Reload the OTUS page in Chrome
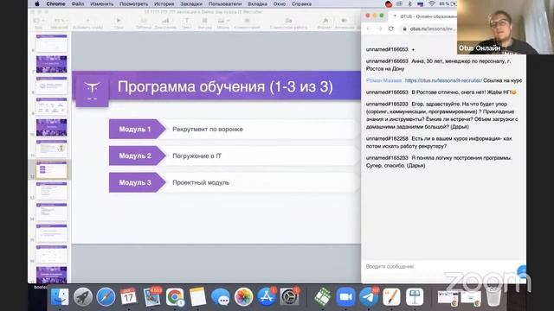Screen dimensions: 554x311 (390, 29)
